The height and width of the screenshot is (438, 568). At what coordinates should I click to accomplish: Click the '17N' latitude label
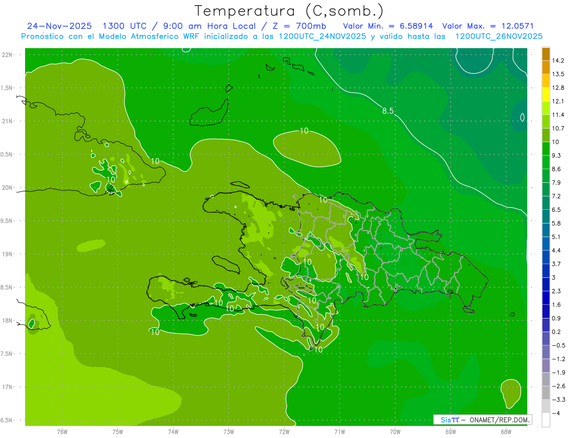(8, 387)
